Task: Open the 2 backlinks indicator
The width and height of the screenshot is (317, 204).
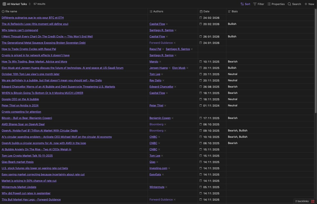Action: (302, 201)
